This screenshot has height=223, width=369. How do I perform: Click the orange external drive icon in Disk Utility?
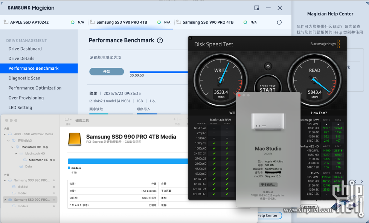click(x=75, y=139)
